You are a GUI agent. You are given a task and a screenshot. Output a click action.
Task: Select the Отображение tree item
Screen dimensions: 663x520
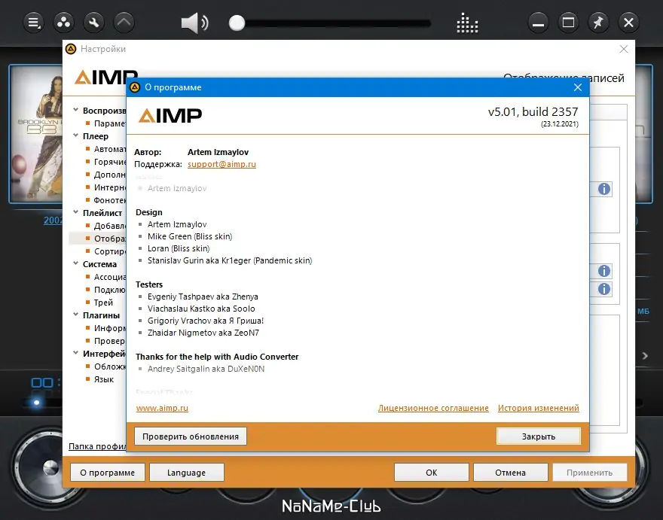[x=109, y=239]
